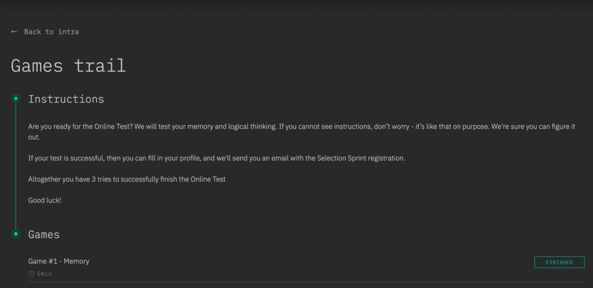This screenshot has height=288, width=593.
Task: Click the vertical green timeline line between markers
Action: [16, 166]
